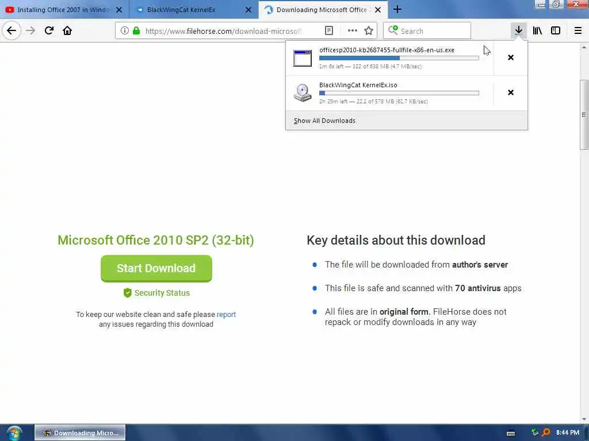This screenshot has width=589, height=441.
Task: Click the officesp2010 exe file icon
Action: (303, 58)
